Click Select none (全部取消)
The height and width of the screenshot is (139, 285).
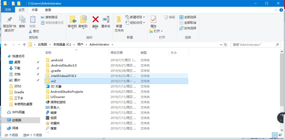pos(188,23)
